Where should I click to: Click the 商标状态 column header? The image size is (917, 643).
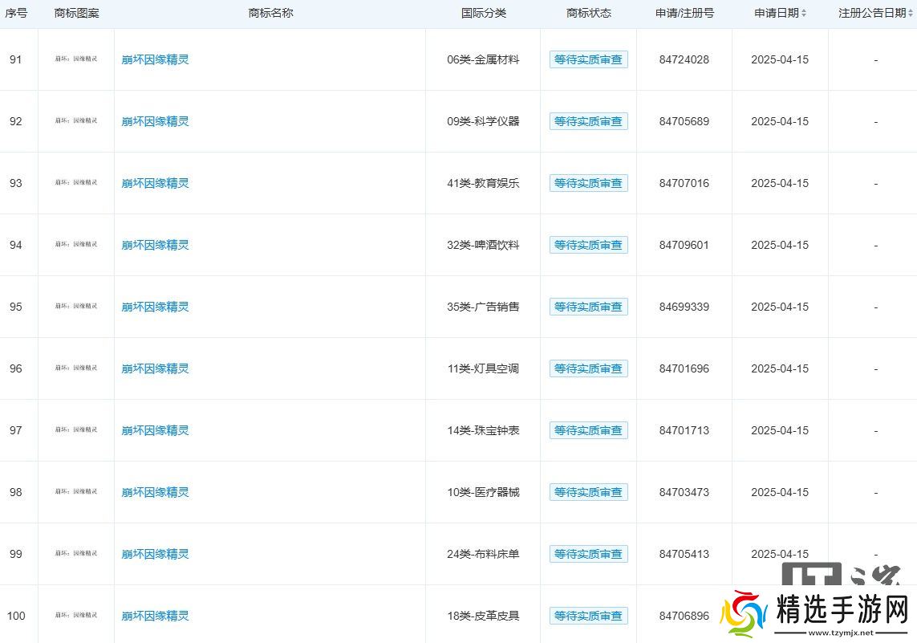[x=588, y=13]
